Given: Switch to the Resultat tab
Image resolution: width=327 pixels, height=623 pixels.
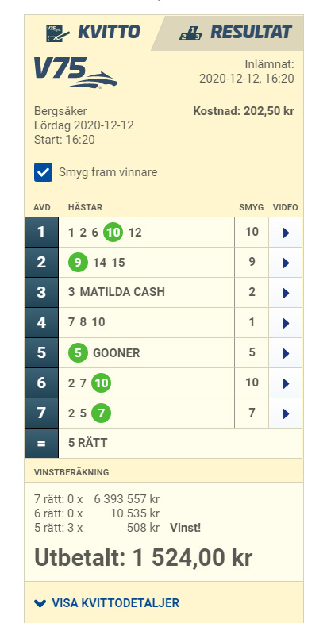Looking at the screenshot, I should 235,33.
